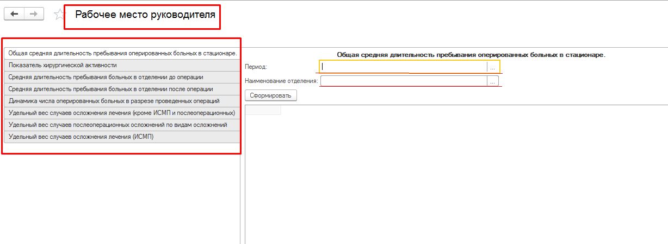668x244 pixels.
Task: Click the Рабочее место руководителя title
Action: (x=145, y=15)
